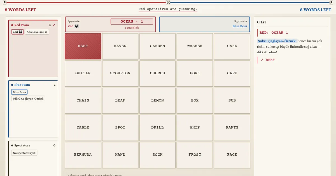336x176 pixels.
Task: Click the blue flag icon on the score bar
Action: [331, 3]
